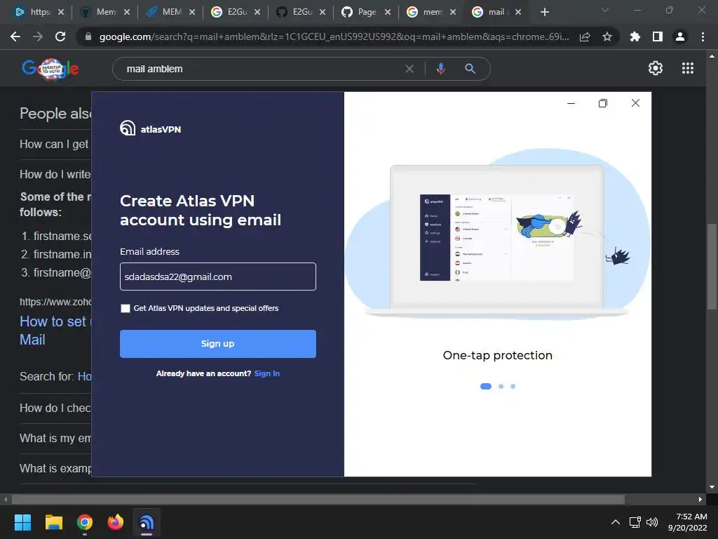The image size is (718, 539).
Task: Expand 'What is my em' question
Action: [x=55, y=438]
